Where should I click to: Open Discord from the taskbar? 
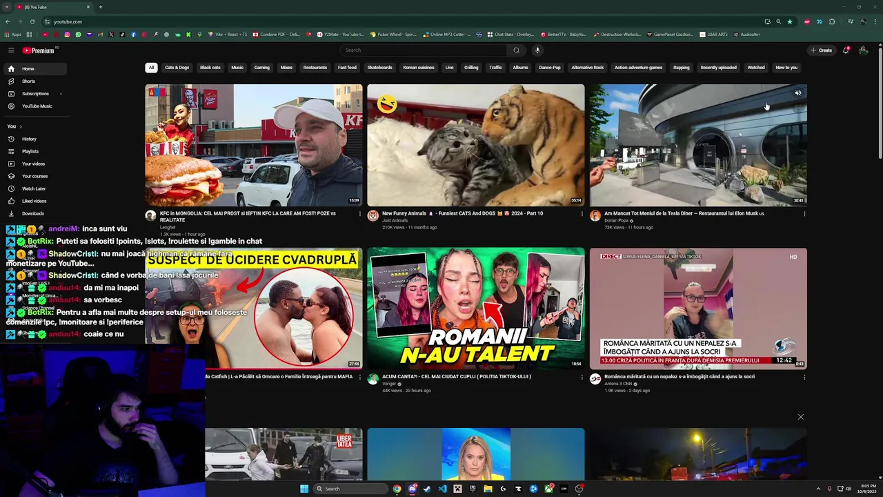pos(412,489)
